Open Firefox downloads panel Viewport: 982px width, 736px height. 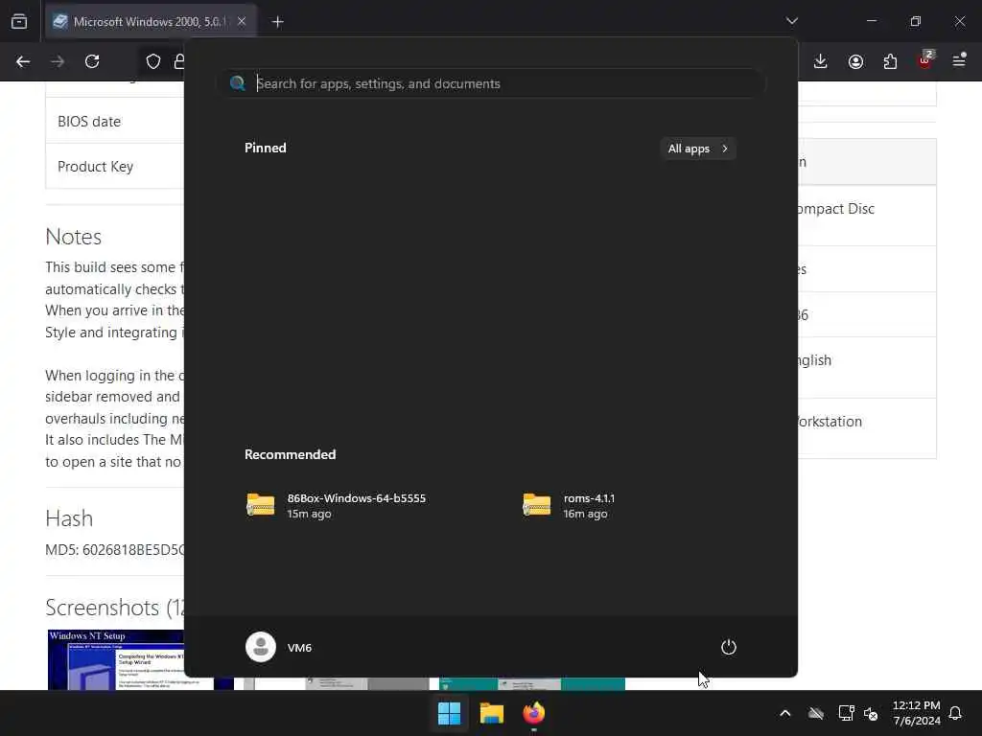[x=821, y=61]
